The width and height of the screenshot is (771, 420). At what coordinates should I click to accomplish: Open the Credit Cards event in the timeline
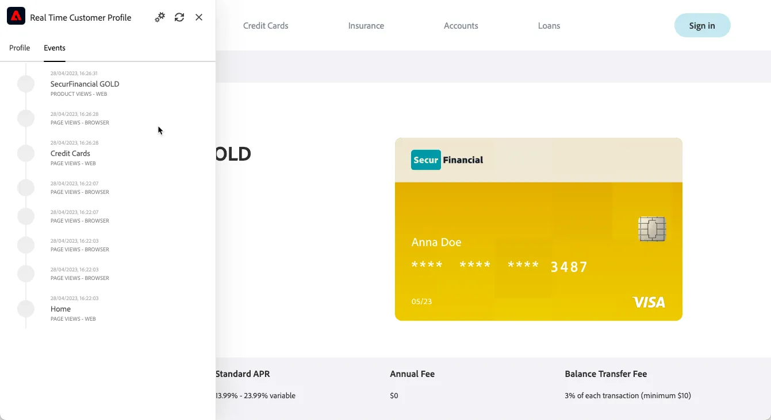70,154
